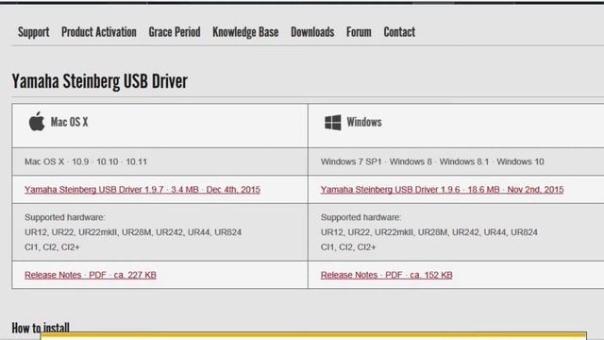Click Supported hardware label in Mac column
This screenshot has height=340, width=604.
[65, 217]
